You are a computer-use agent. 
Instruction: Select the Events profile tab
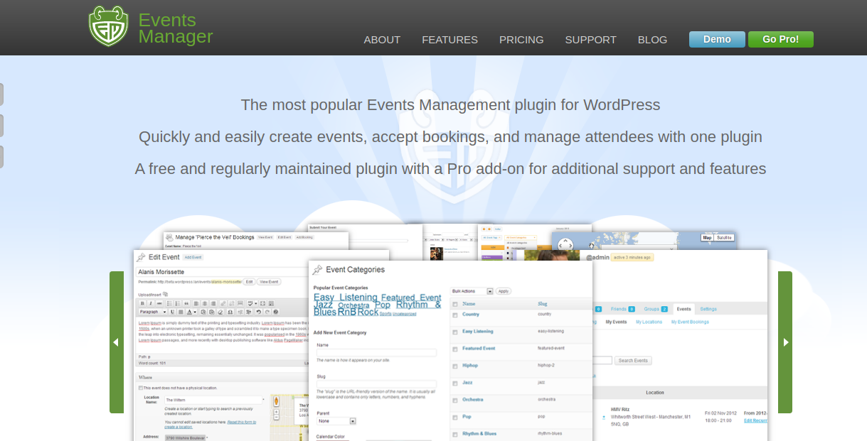[x=684, y=309]
